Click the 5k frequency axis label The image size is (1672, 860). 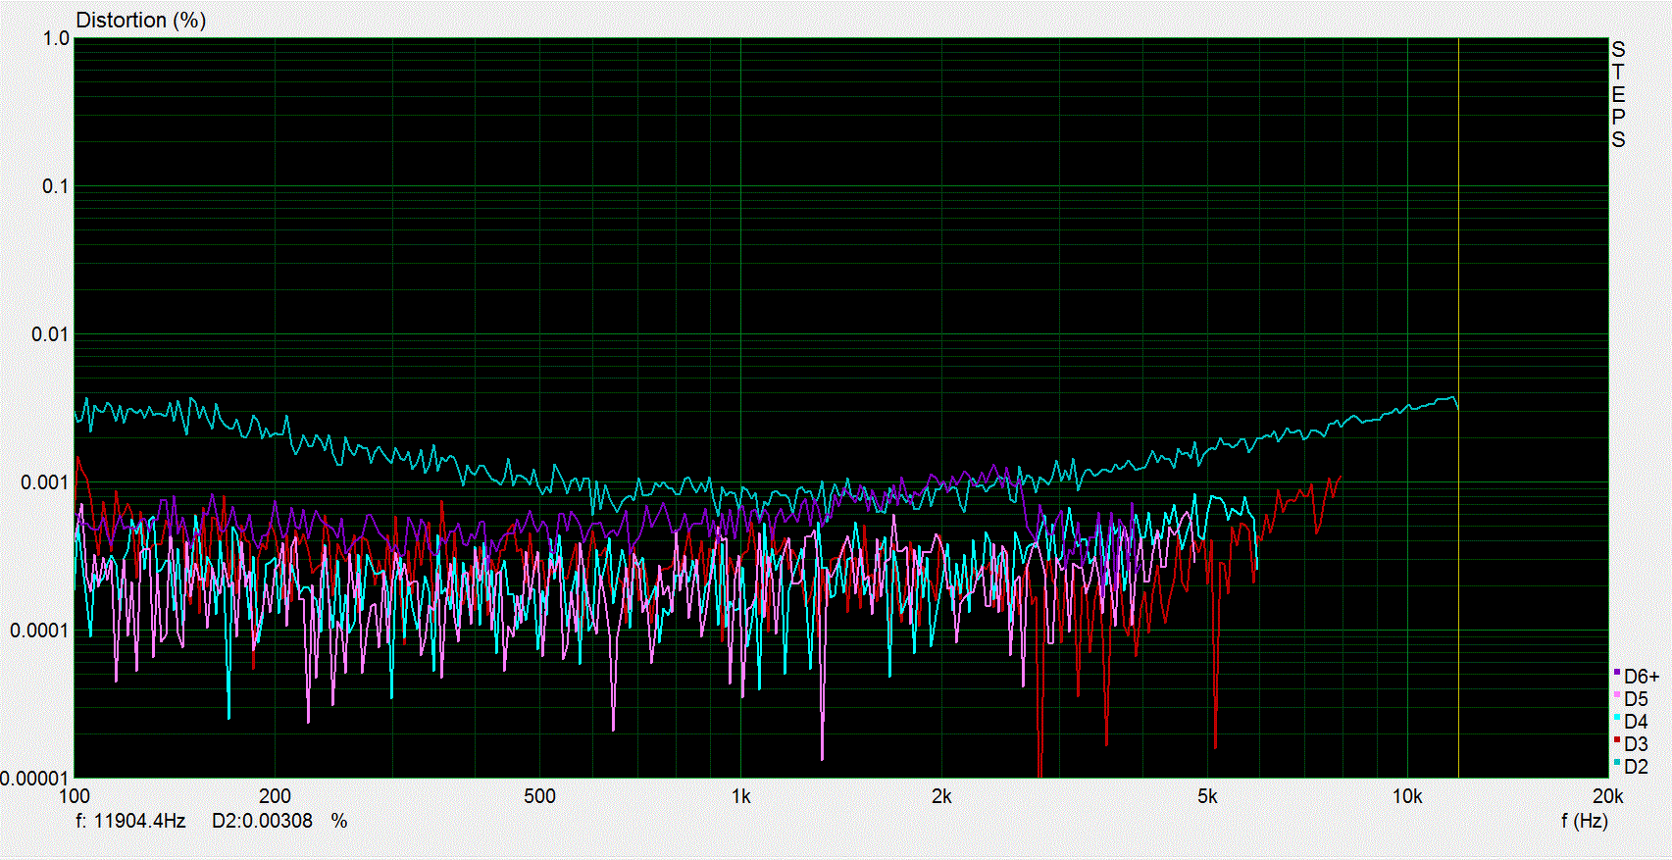[1207, 796]
